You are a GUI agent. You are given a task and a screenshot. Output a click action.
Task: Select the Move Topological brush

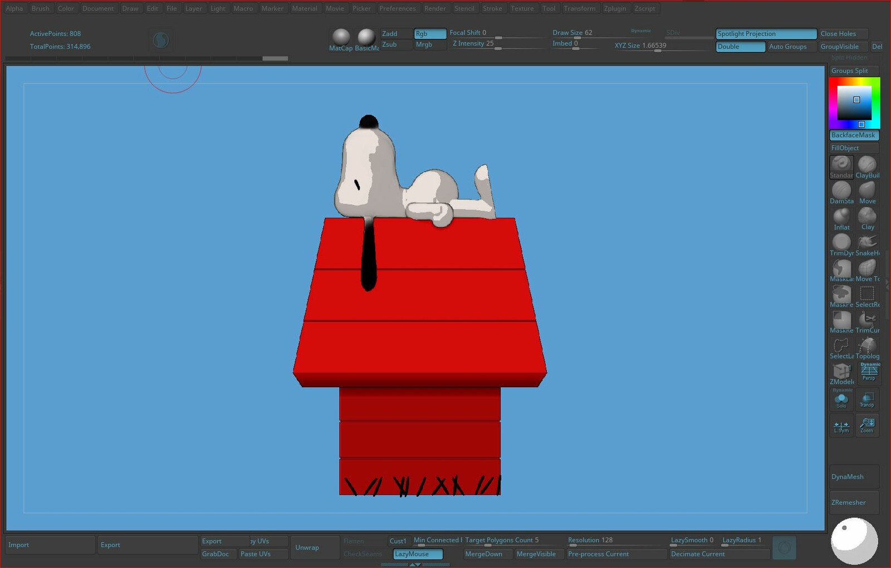[867, 270]
